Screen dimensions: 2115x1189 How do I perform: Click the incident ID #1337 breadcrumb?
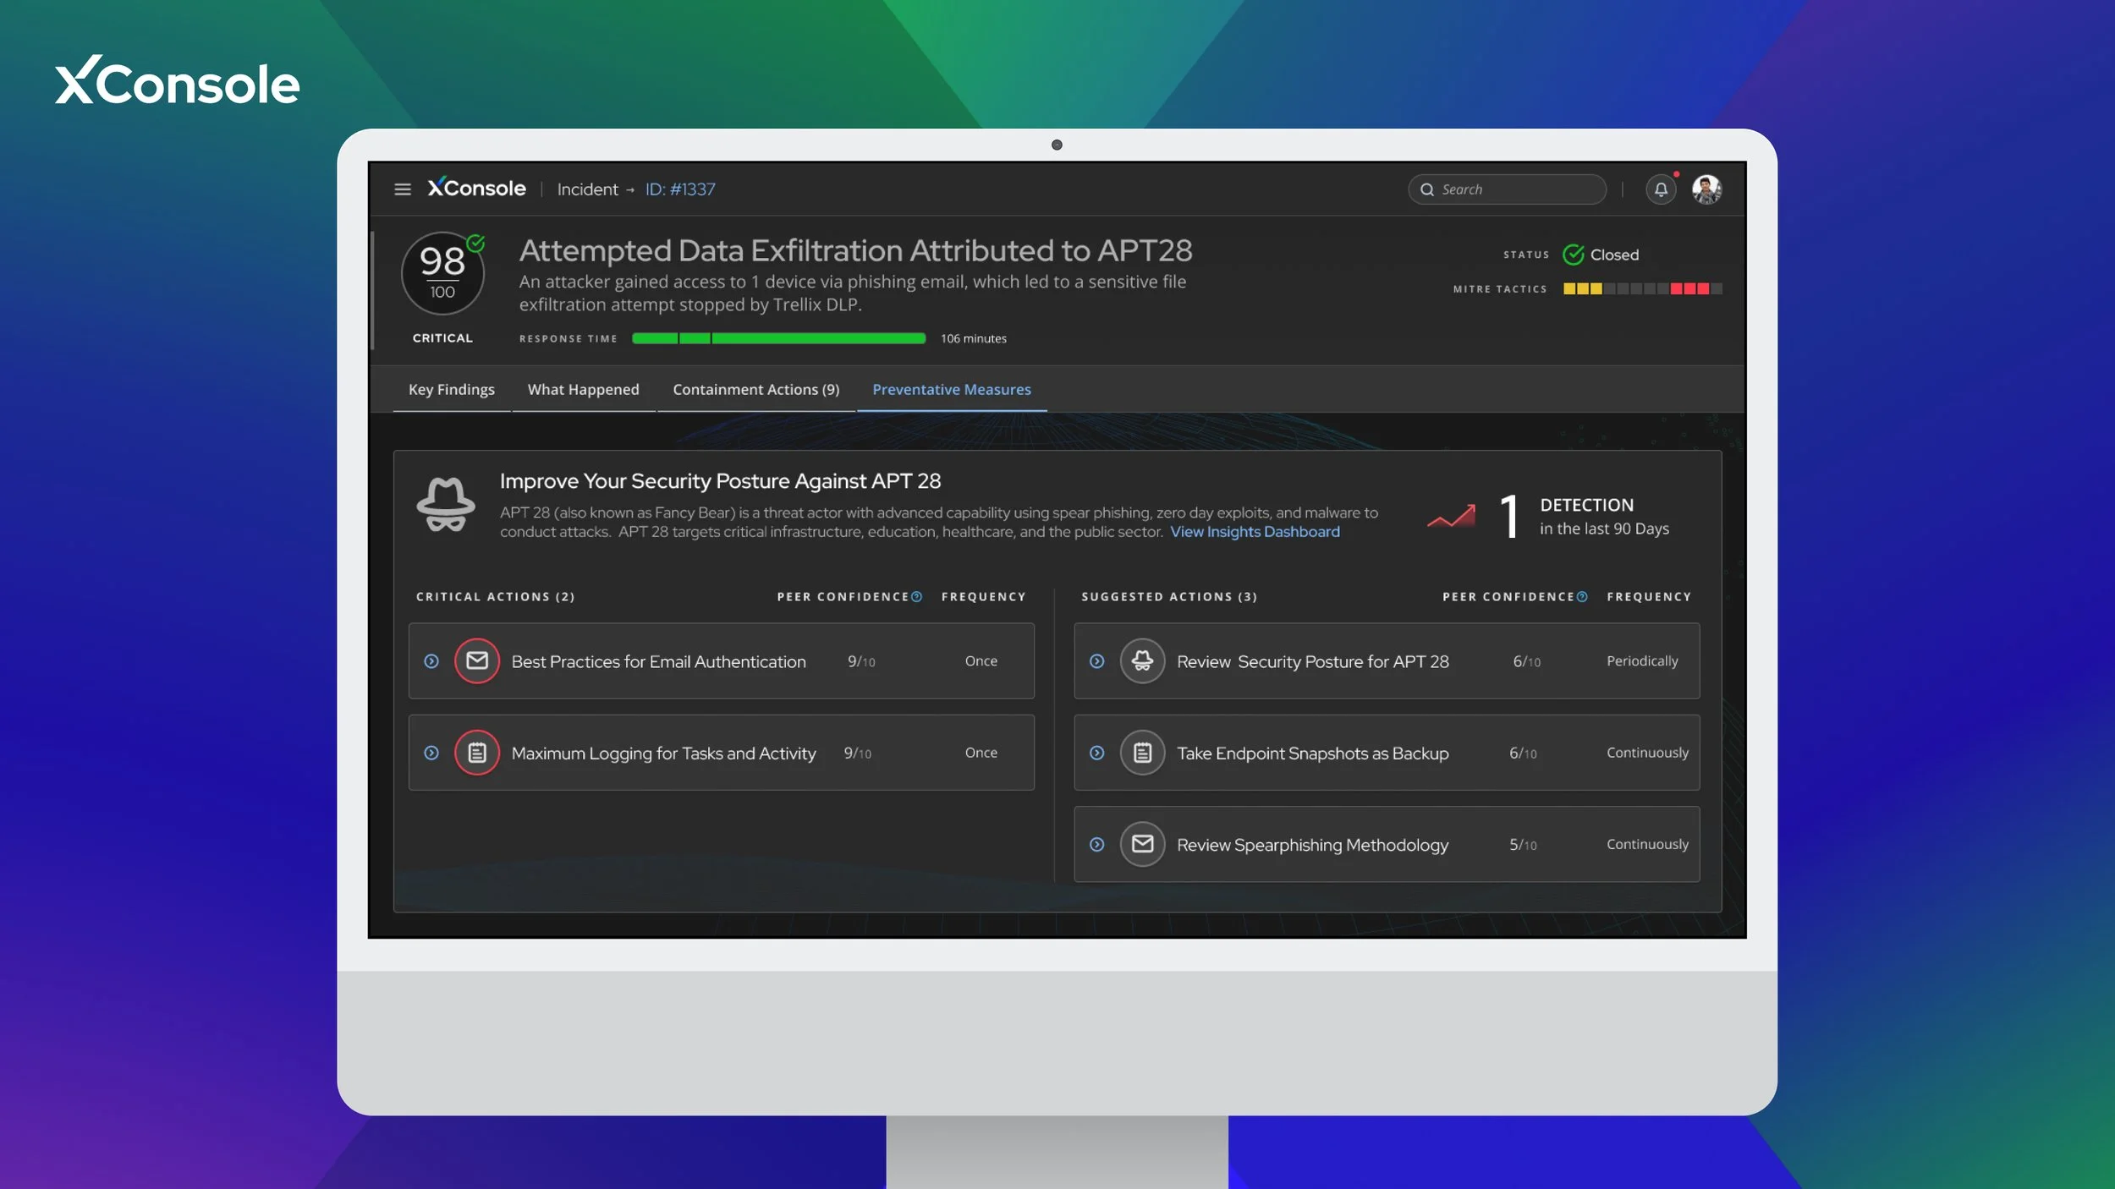tap(680, 189)
